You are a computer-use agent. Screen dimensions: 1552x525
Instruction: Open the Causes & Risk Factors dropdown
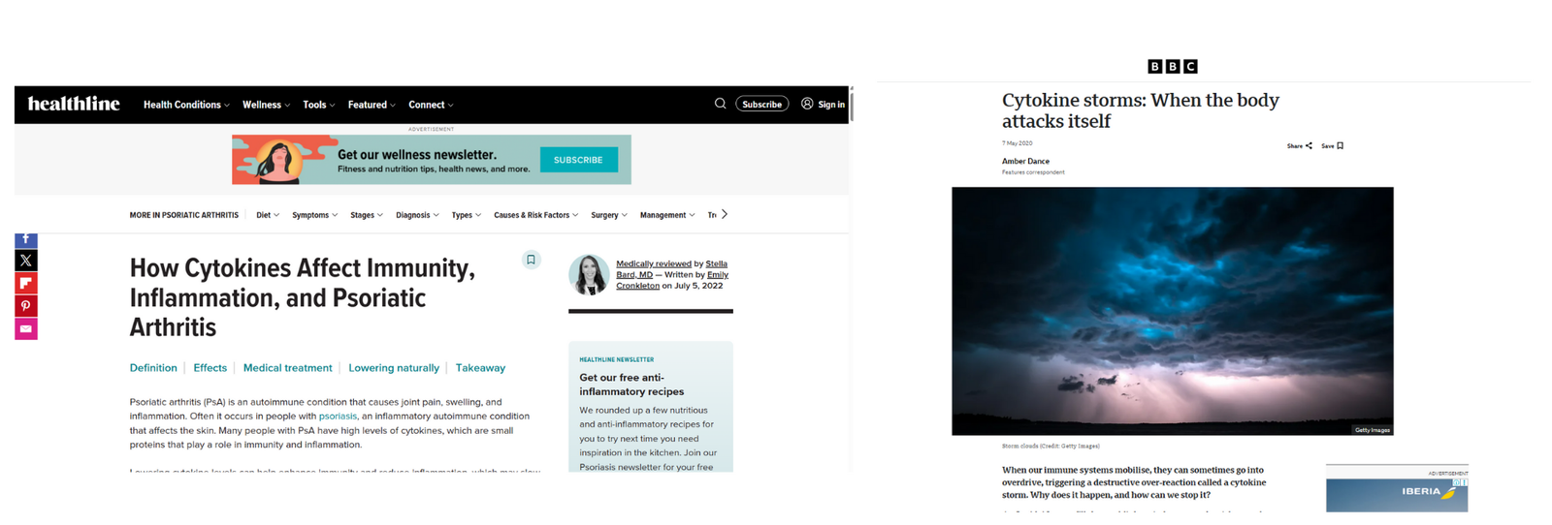coord(535,215)
